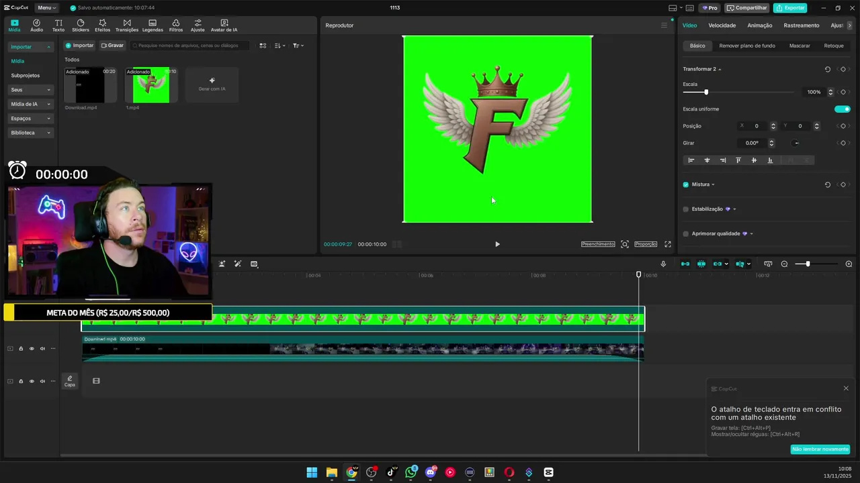This screenshot has height=483, width=860.
Task: Open the media sort dropdown
Action: (280, 46)
